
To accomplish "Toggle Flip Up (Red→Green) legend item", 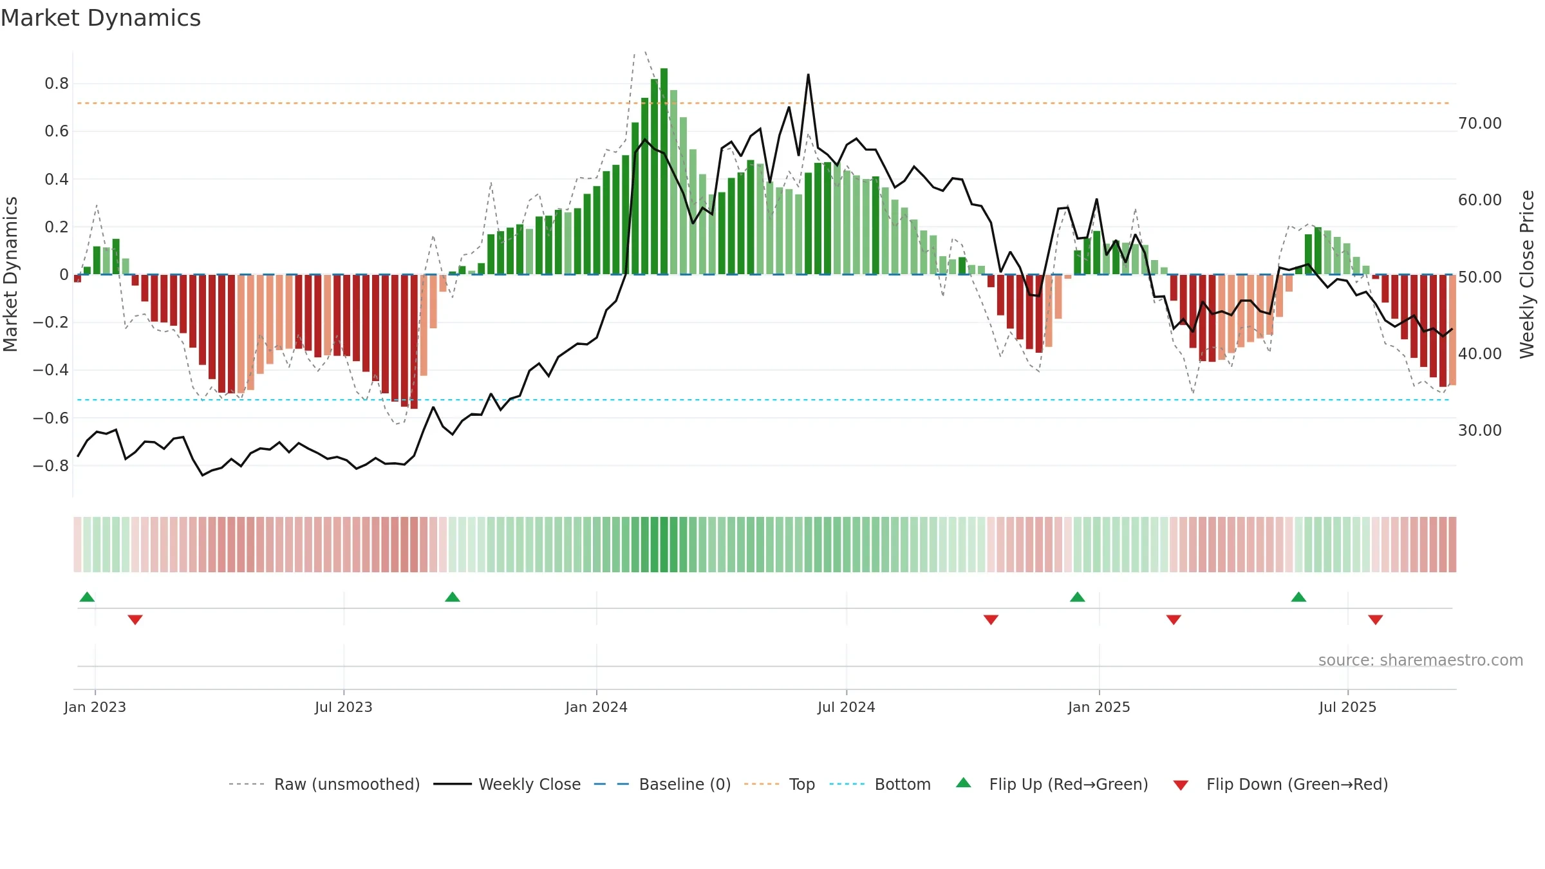I will click(1052, 784).
